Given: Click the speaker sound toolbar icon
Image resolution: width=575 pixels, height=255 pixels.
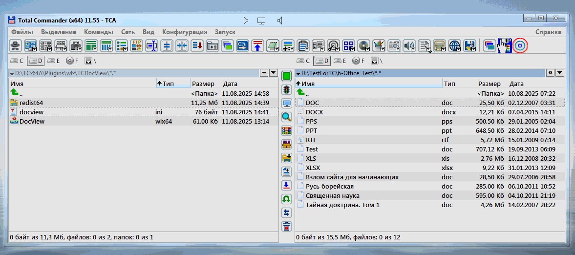Looking at the screenshot, I should (x=409, y=46).
